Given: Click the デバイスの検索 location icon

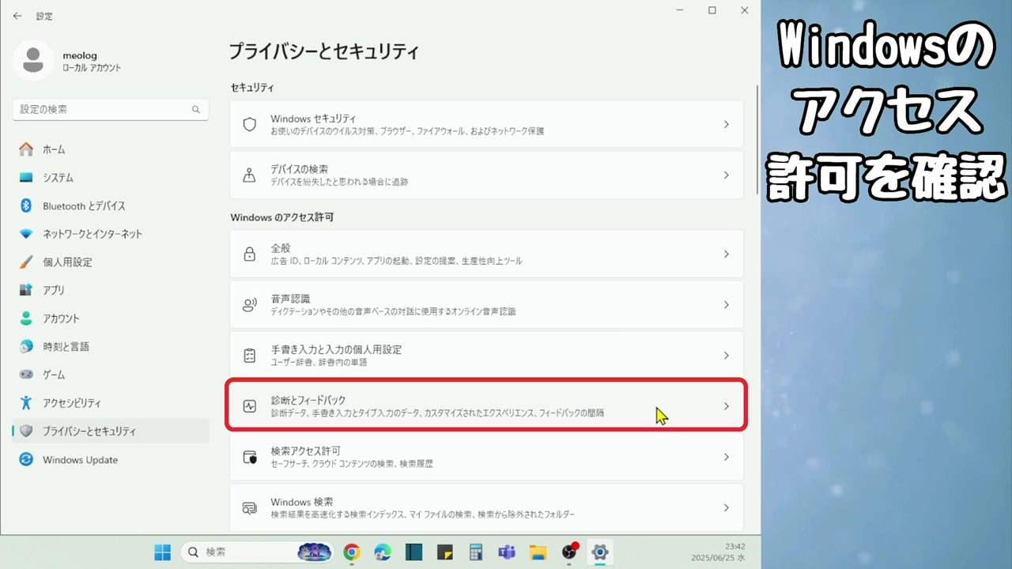Looking at the screenshot, I should click(x=250, y=175).
